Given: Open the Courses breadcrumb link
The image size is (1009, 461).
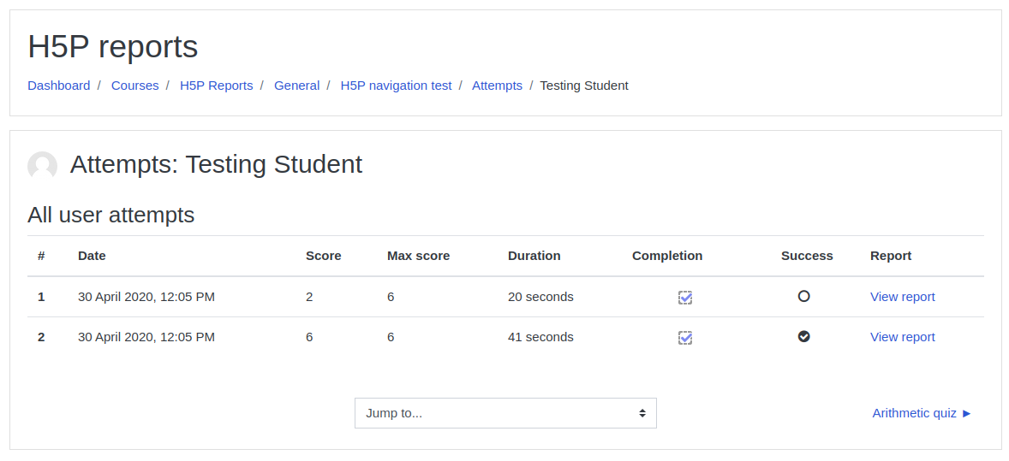Looking at the screenshot, I should pos(135,86).
